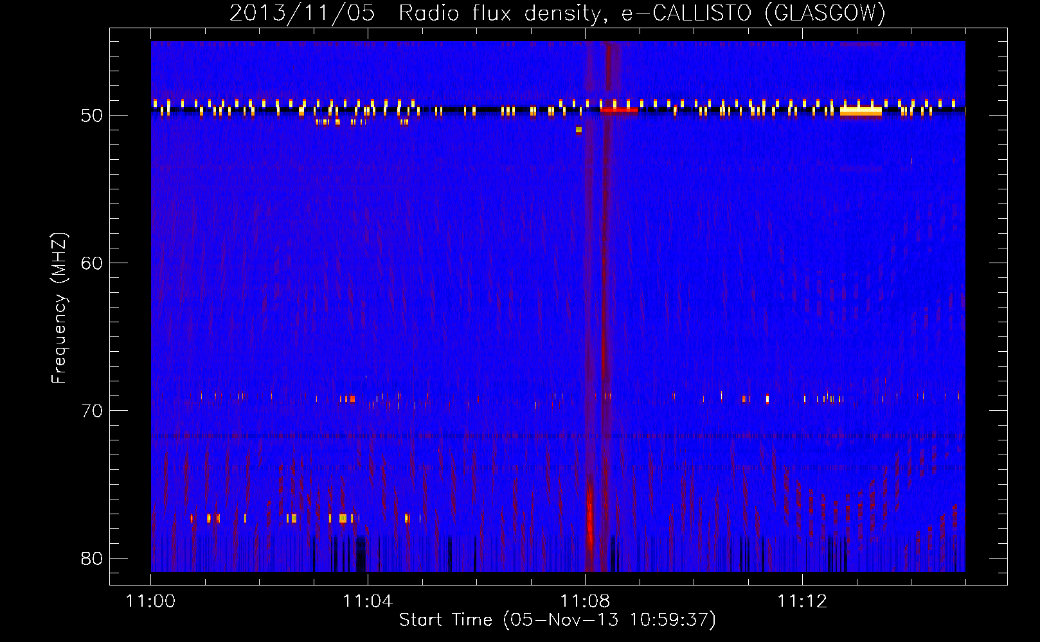1040x642 pixels.
Task: Click the bright red burst near 78 MHz
Action: (x=590, y=517)
